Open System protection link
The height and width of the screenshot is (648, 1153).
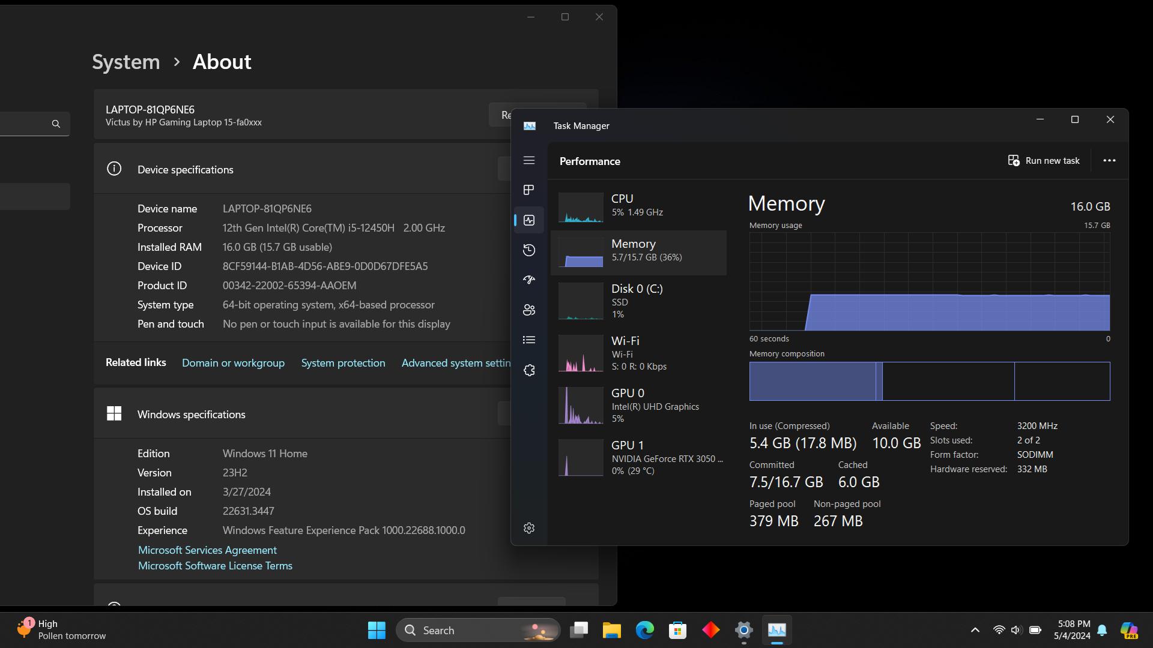343,363
